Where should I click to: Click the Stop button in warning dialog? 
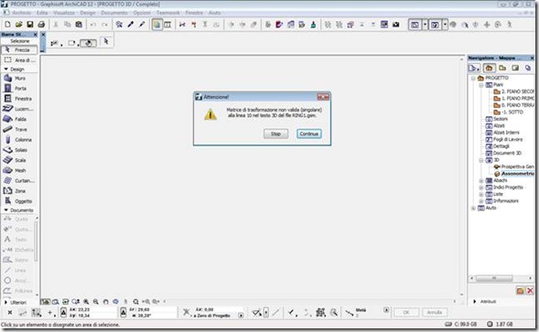click(x=275, y=134)
